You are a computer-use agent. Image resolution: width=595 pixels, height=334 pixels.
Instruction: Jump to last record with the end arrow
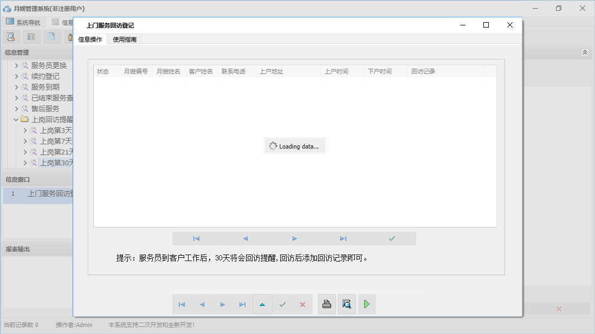(x=344, y=238)
